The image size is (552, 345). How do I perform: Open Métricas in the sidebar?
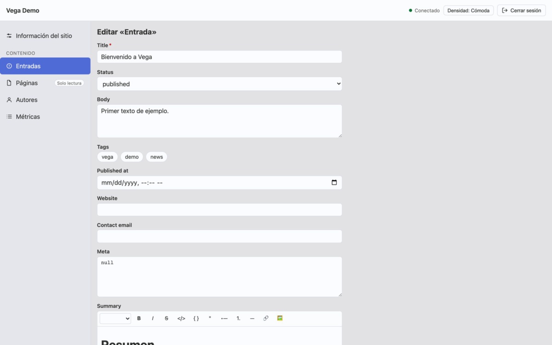[x=45, y=117]
